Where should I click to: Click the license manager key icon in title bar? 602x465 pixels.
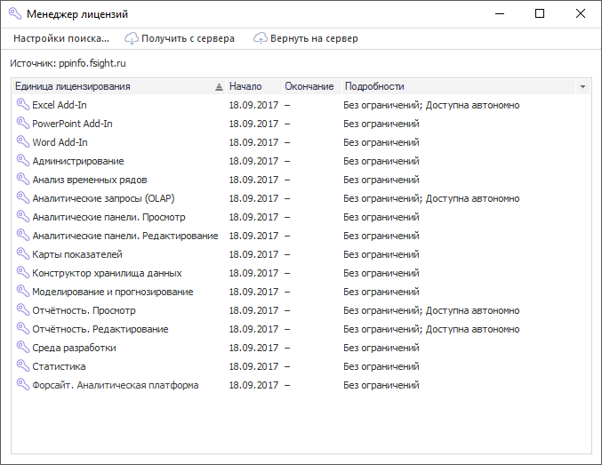click(x=14, y=14)
